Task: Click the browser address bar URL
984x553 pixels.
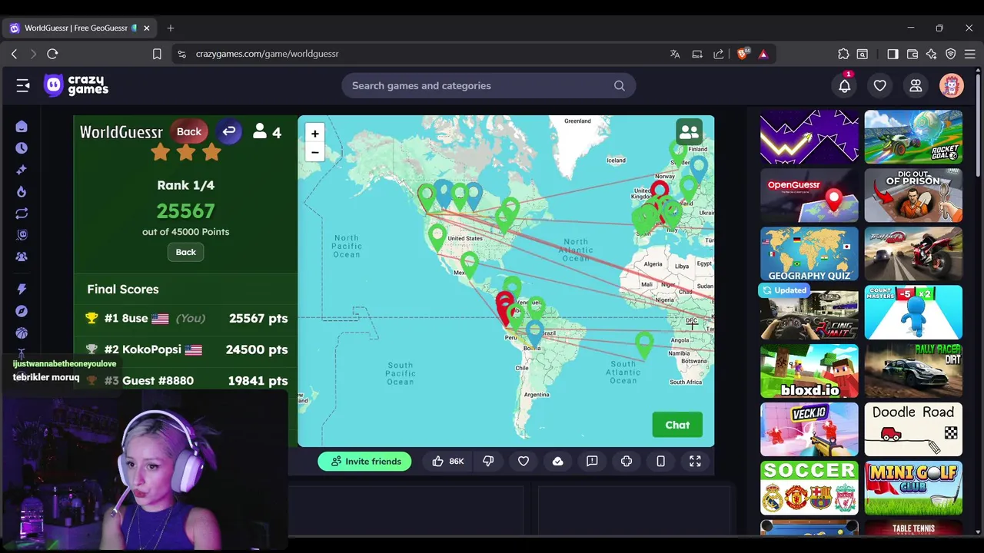Action: pyautogui.click(x=267, y=54)
